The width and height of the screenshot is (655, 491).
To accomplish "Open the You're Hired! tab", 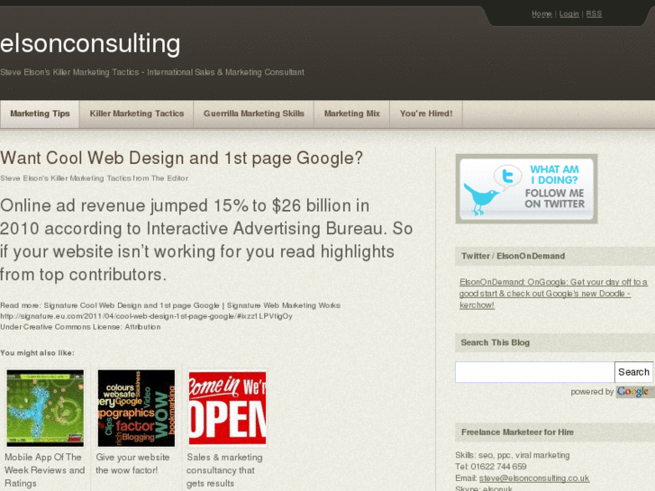I will [x=426, y=114].
